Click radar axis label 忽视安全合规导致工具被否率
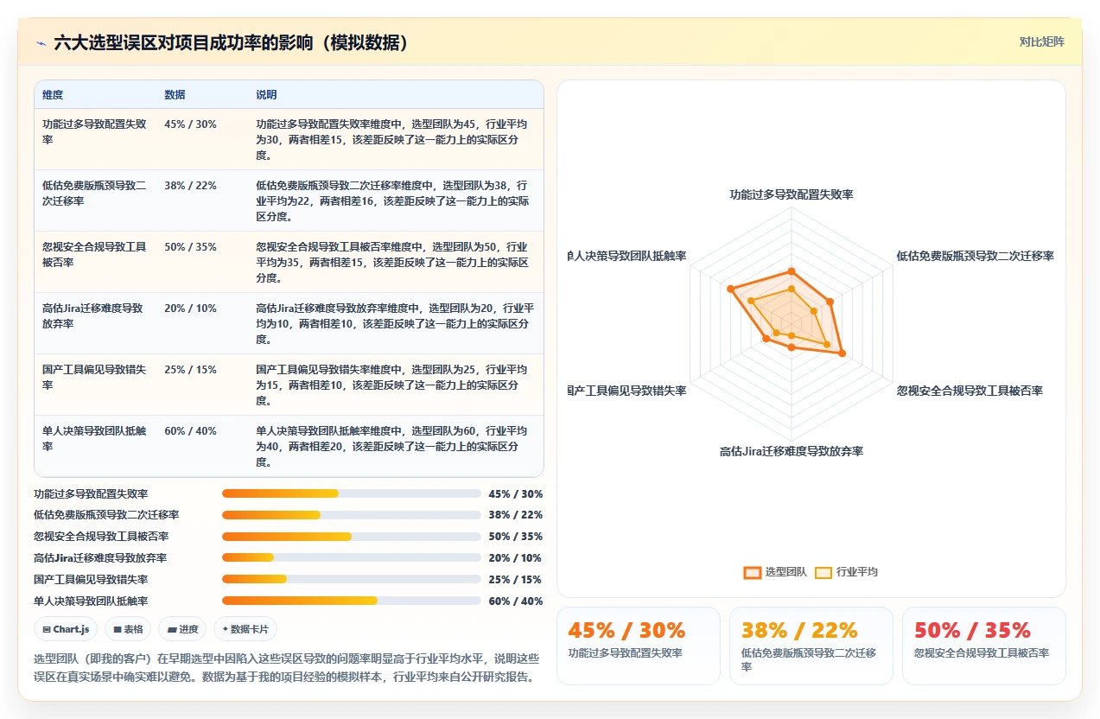Image resolution: width=1100 pixels, height=719 pixels. point(970,391)
